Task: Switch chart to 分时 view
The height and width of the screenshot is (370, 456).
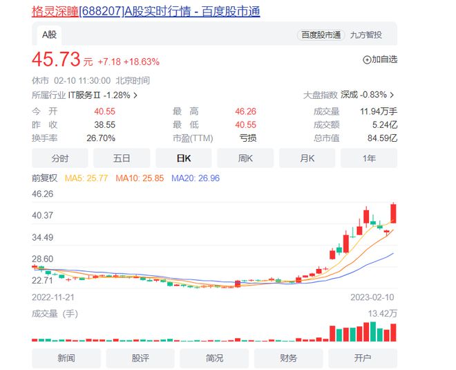Action: pos(60,158)
